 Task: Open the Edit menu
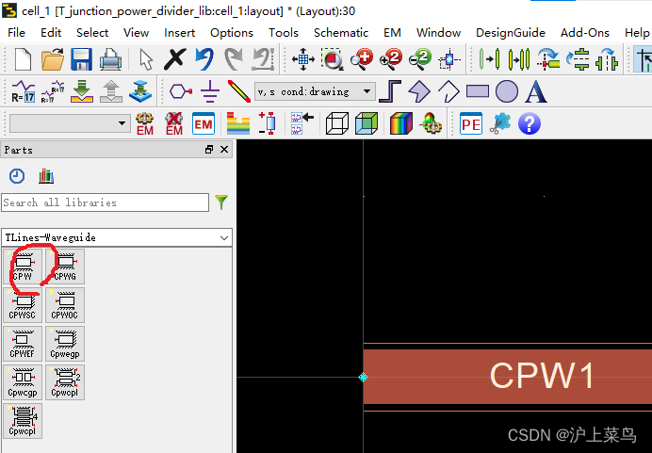51,32
